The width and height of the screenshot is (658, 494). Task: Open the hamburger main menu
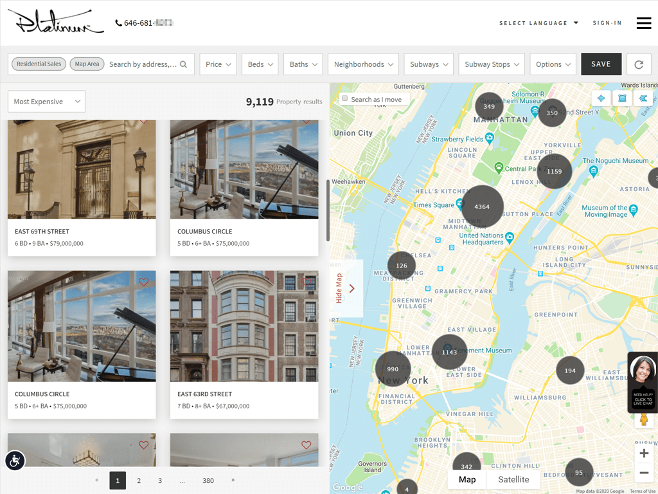coord(643,23)
